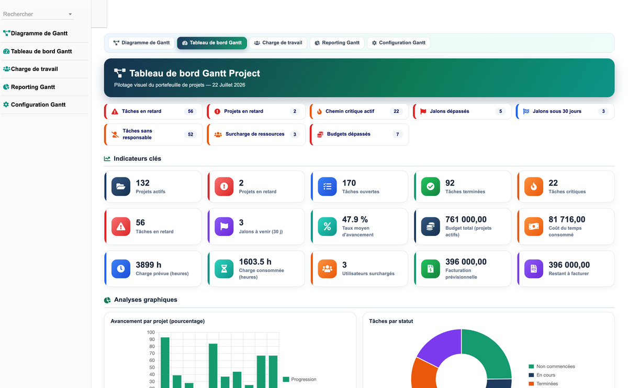The width and height of the screenshot is (628, 388).
Task: Click the user-slash icon on Tâches sans responsable
Action: [x=115, y=134]
